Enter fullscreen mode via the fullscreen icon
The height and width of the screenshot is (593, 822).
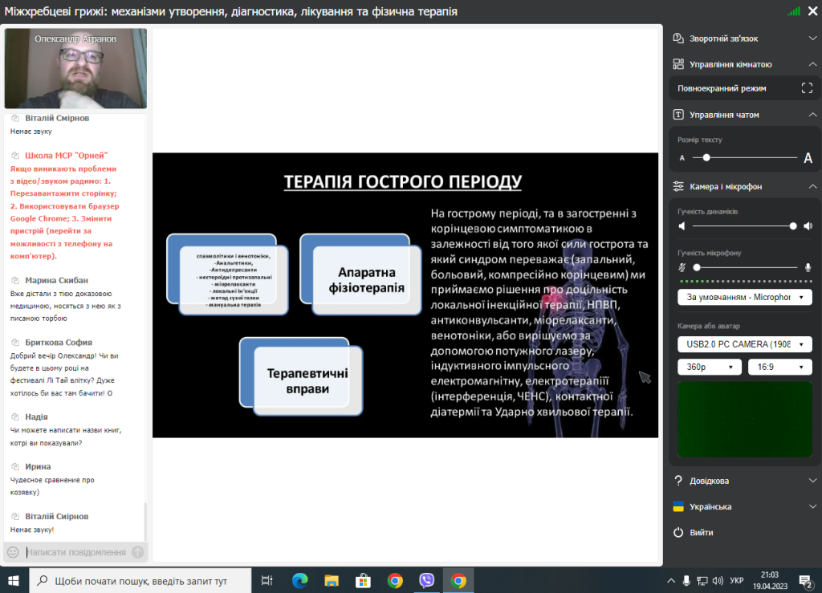pos(807,88)
